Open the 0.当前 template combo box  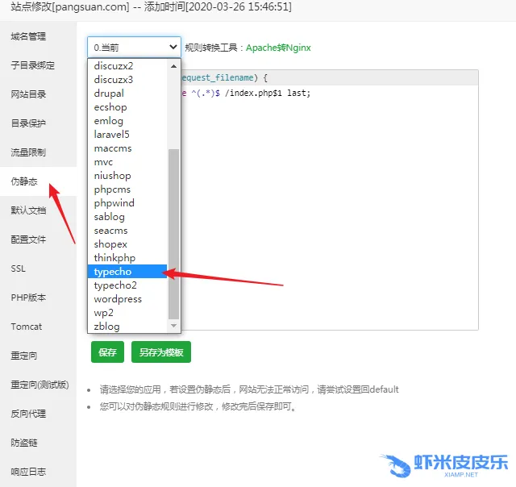[x=134, y=48]
